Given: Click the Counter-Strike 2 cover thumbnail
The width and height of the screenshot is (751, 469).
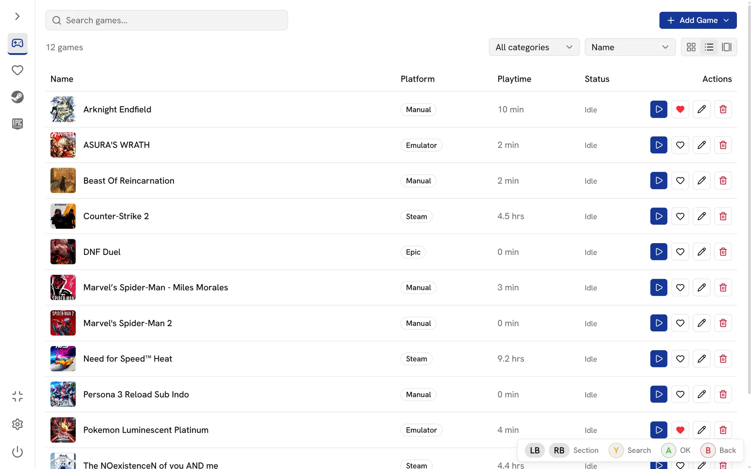Looking at the screenshot, I should tap(63, 216).
